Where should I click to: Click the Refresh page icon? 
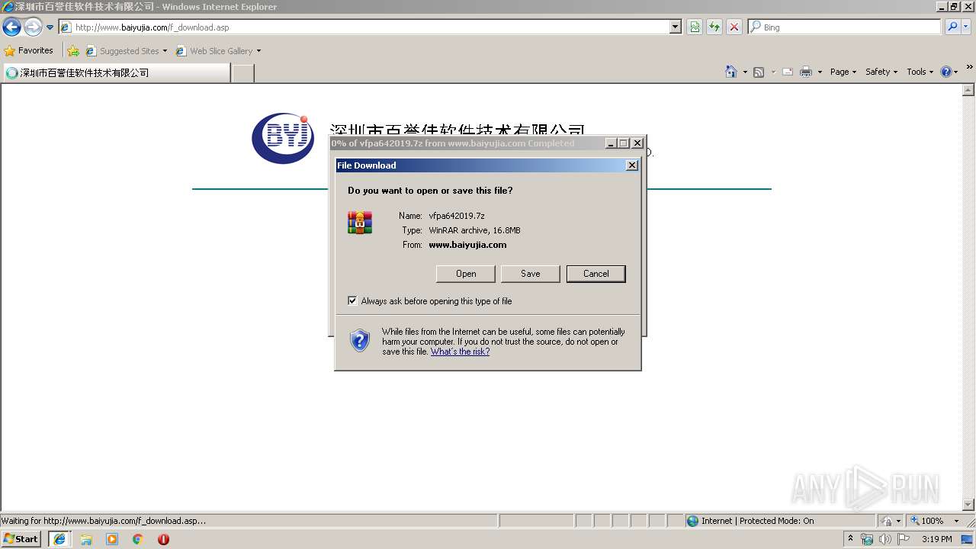(x=714, y=27)
